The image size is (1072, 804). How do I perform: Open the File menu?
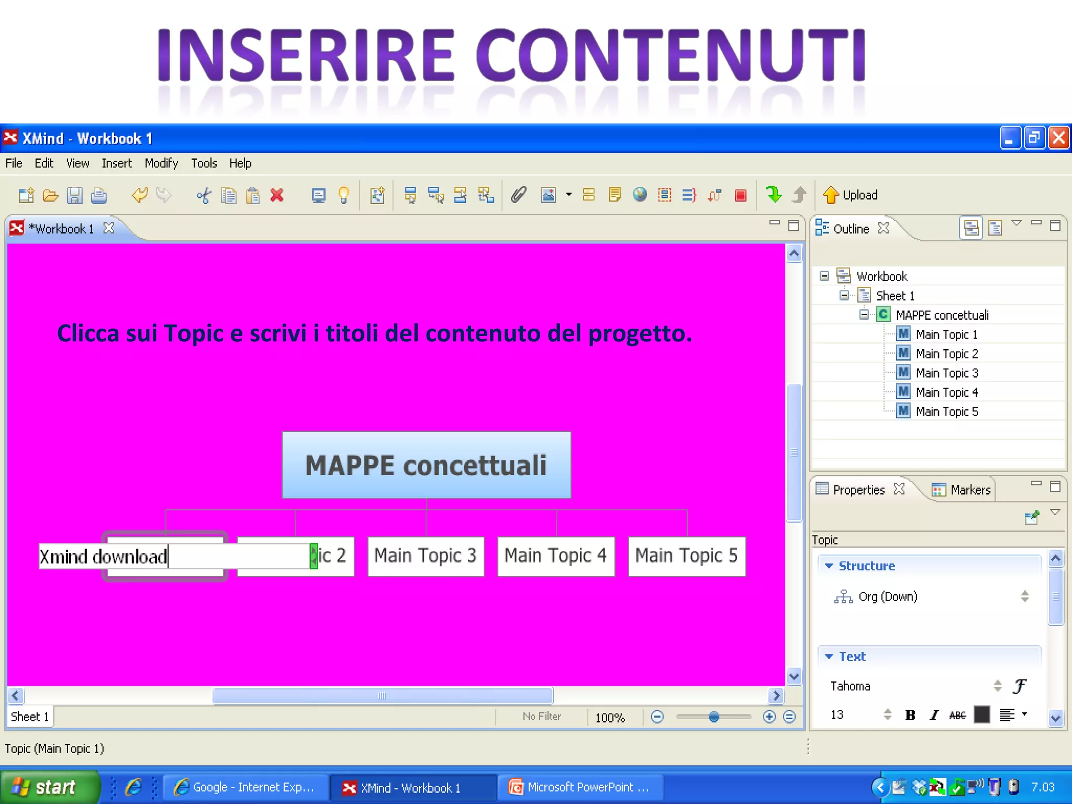[14, 163]
